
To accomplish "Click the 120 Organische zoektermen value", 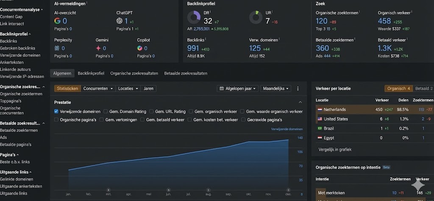I will [322, 21].
